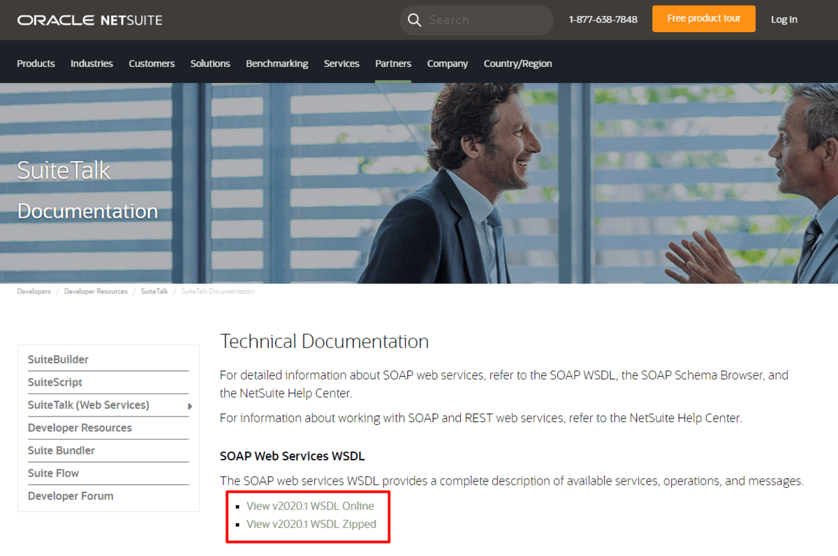Open the SuiteScript sidebar page
Image resolution: width=838 pixels, height=556 pixels.
coord(54,382)
